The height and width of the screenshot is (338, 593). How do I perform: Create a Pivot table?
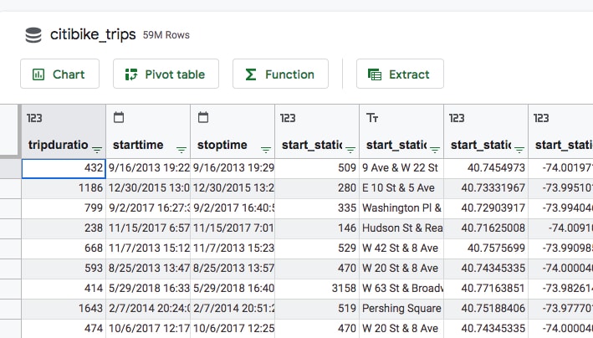166,74
